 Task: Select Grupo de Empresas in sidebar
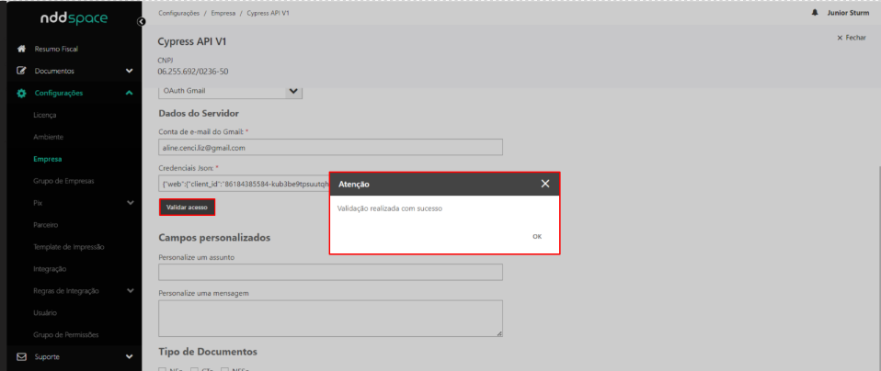[x=63, y=181]
